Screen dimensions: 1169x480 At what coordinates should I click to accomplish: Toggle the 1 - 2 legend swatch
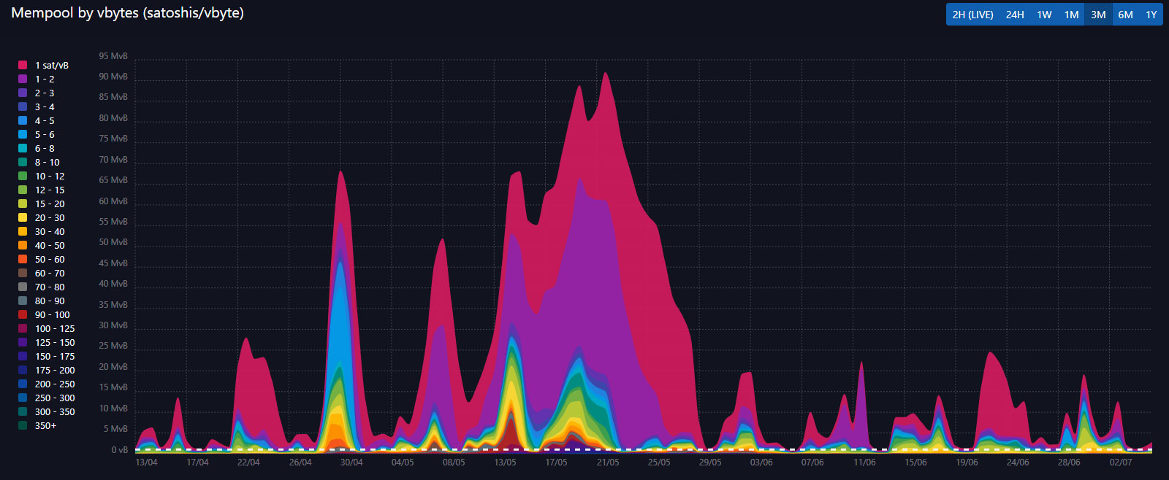(23, 79)
